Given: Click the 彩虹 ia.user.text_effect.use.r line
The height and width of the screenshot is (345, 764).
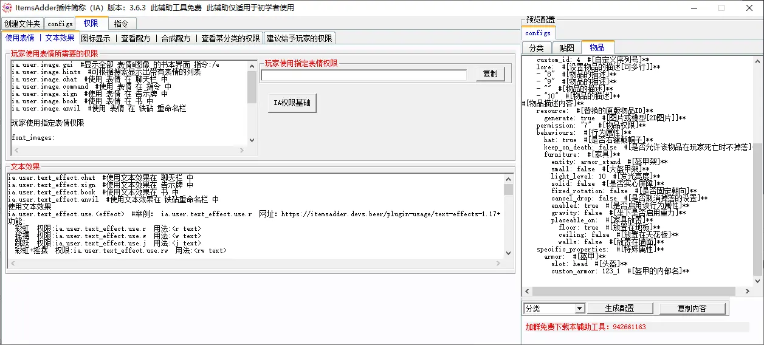Looking at the screenshot, I should point(108,228).
